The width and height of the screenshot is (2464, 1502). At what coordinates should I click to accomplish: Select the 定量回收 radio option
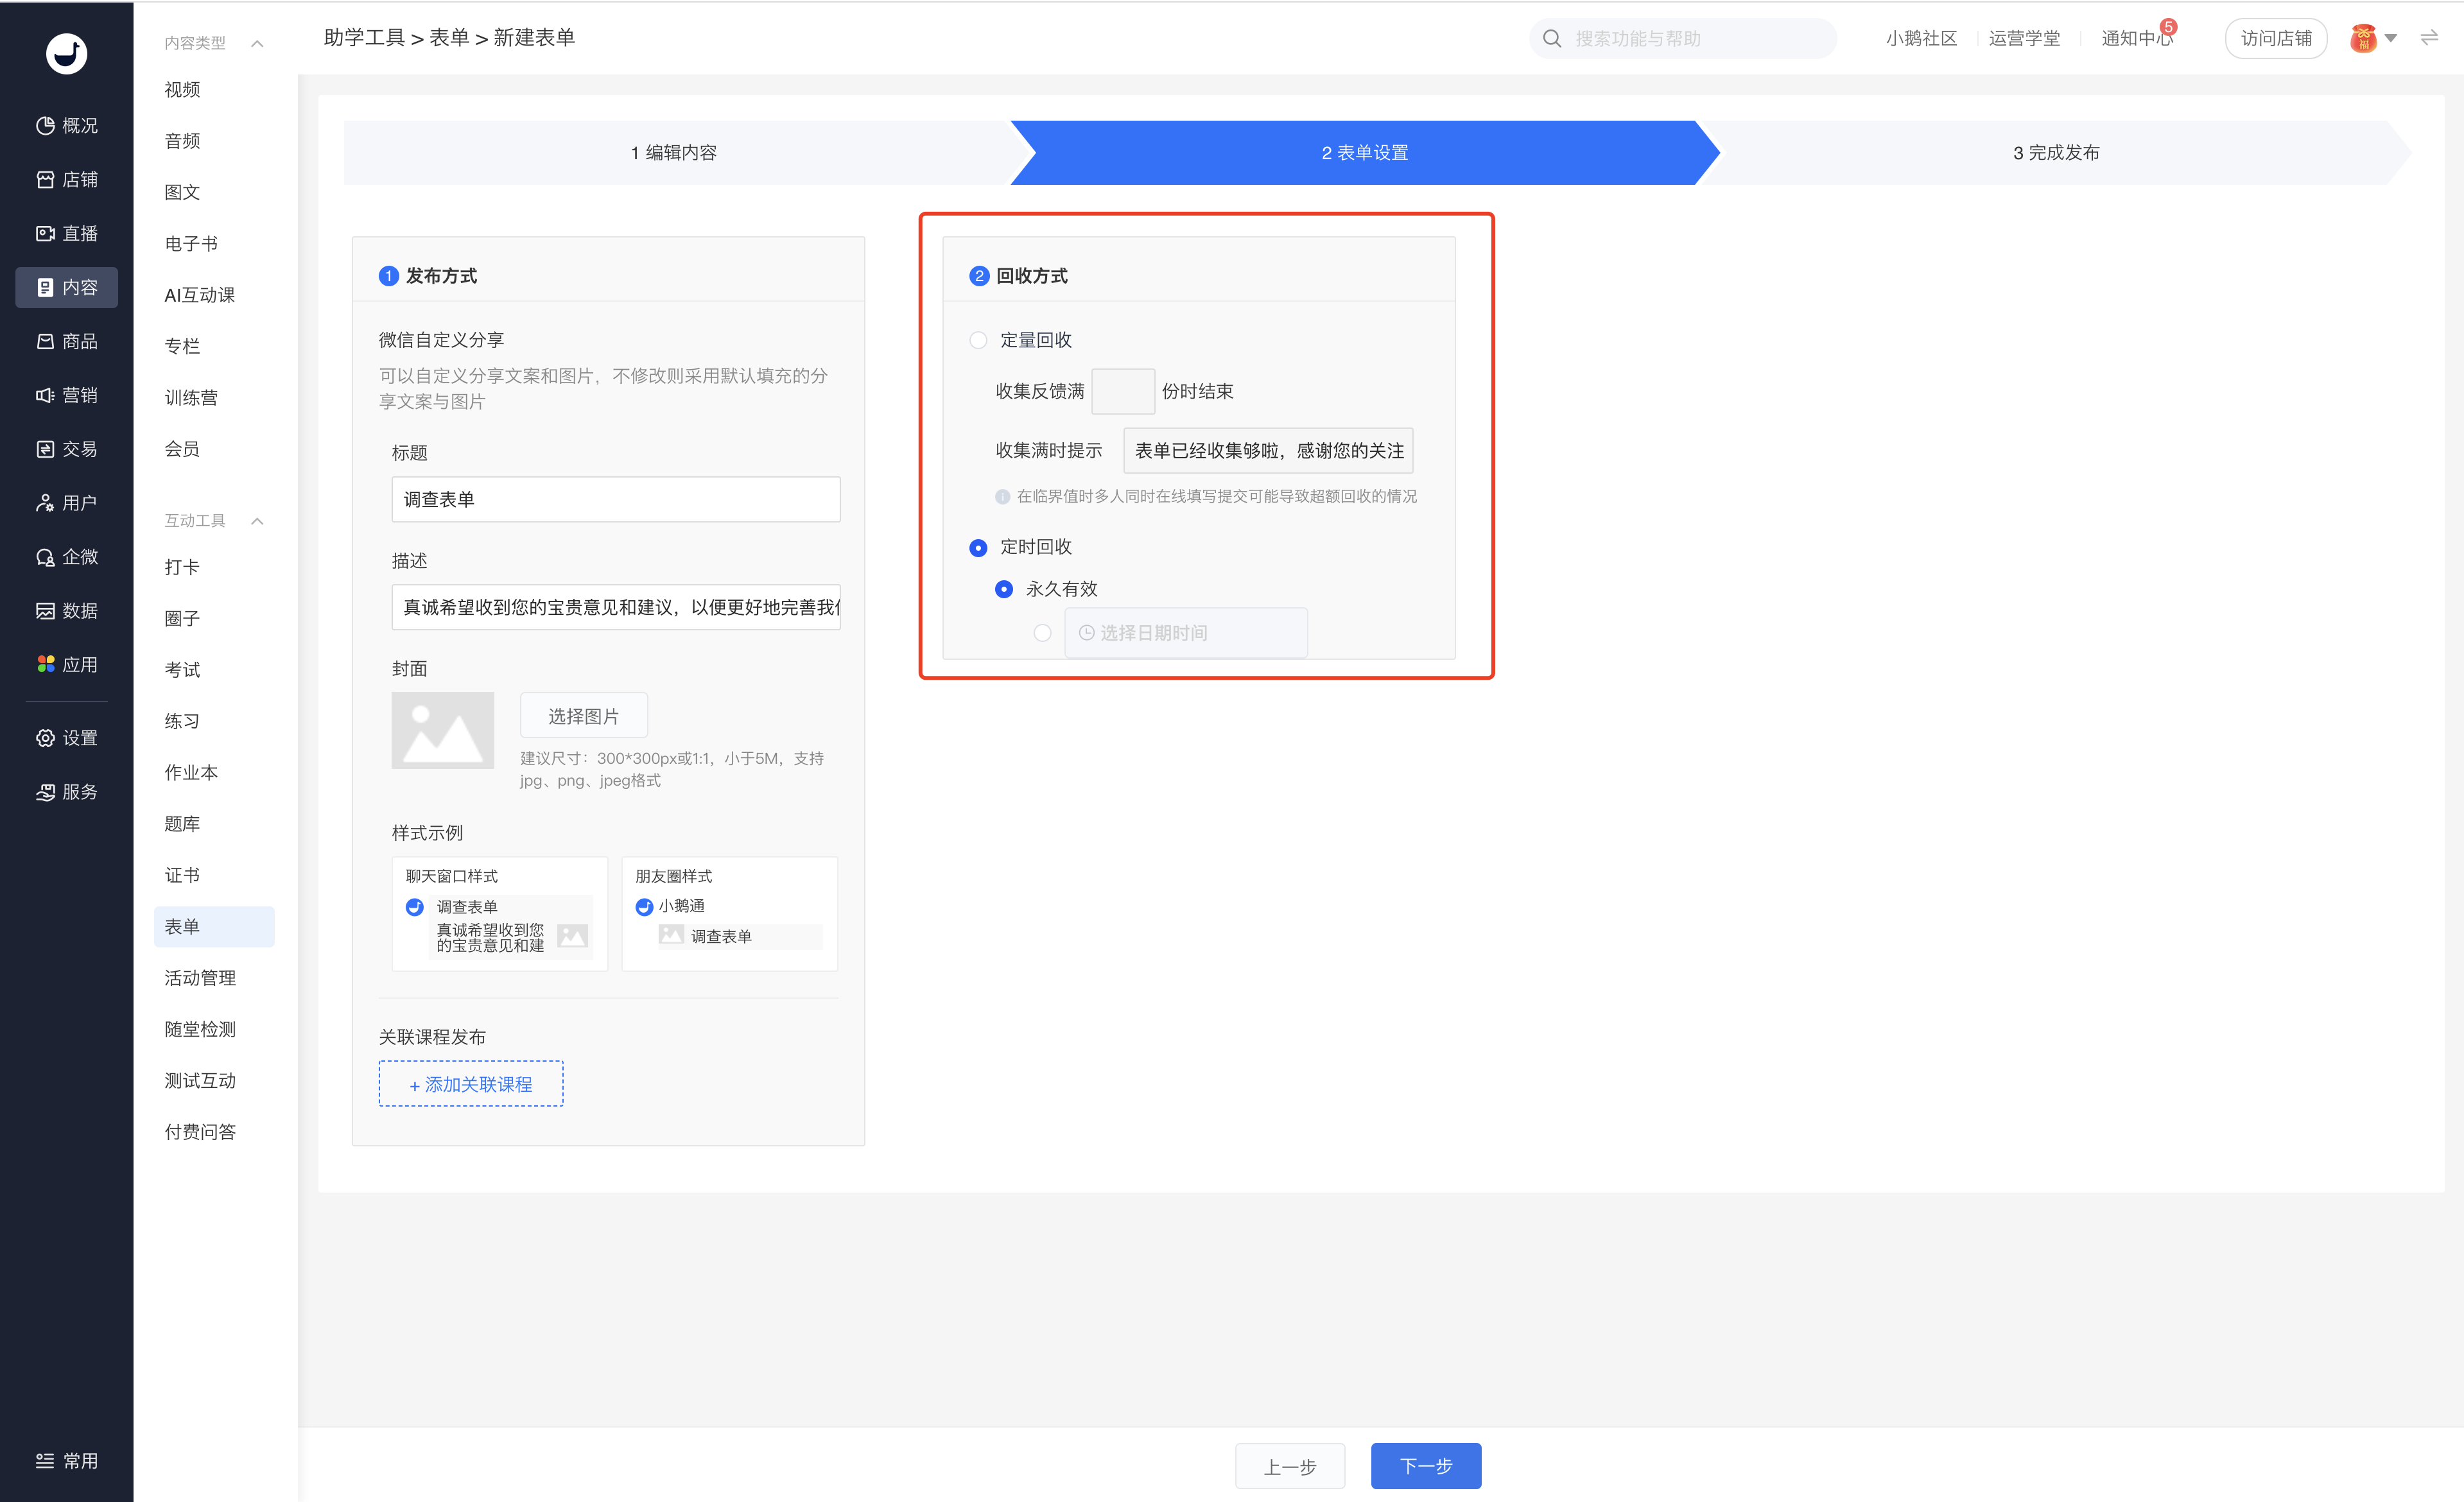[x=978, y=341]
